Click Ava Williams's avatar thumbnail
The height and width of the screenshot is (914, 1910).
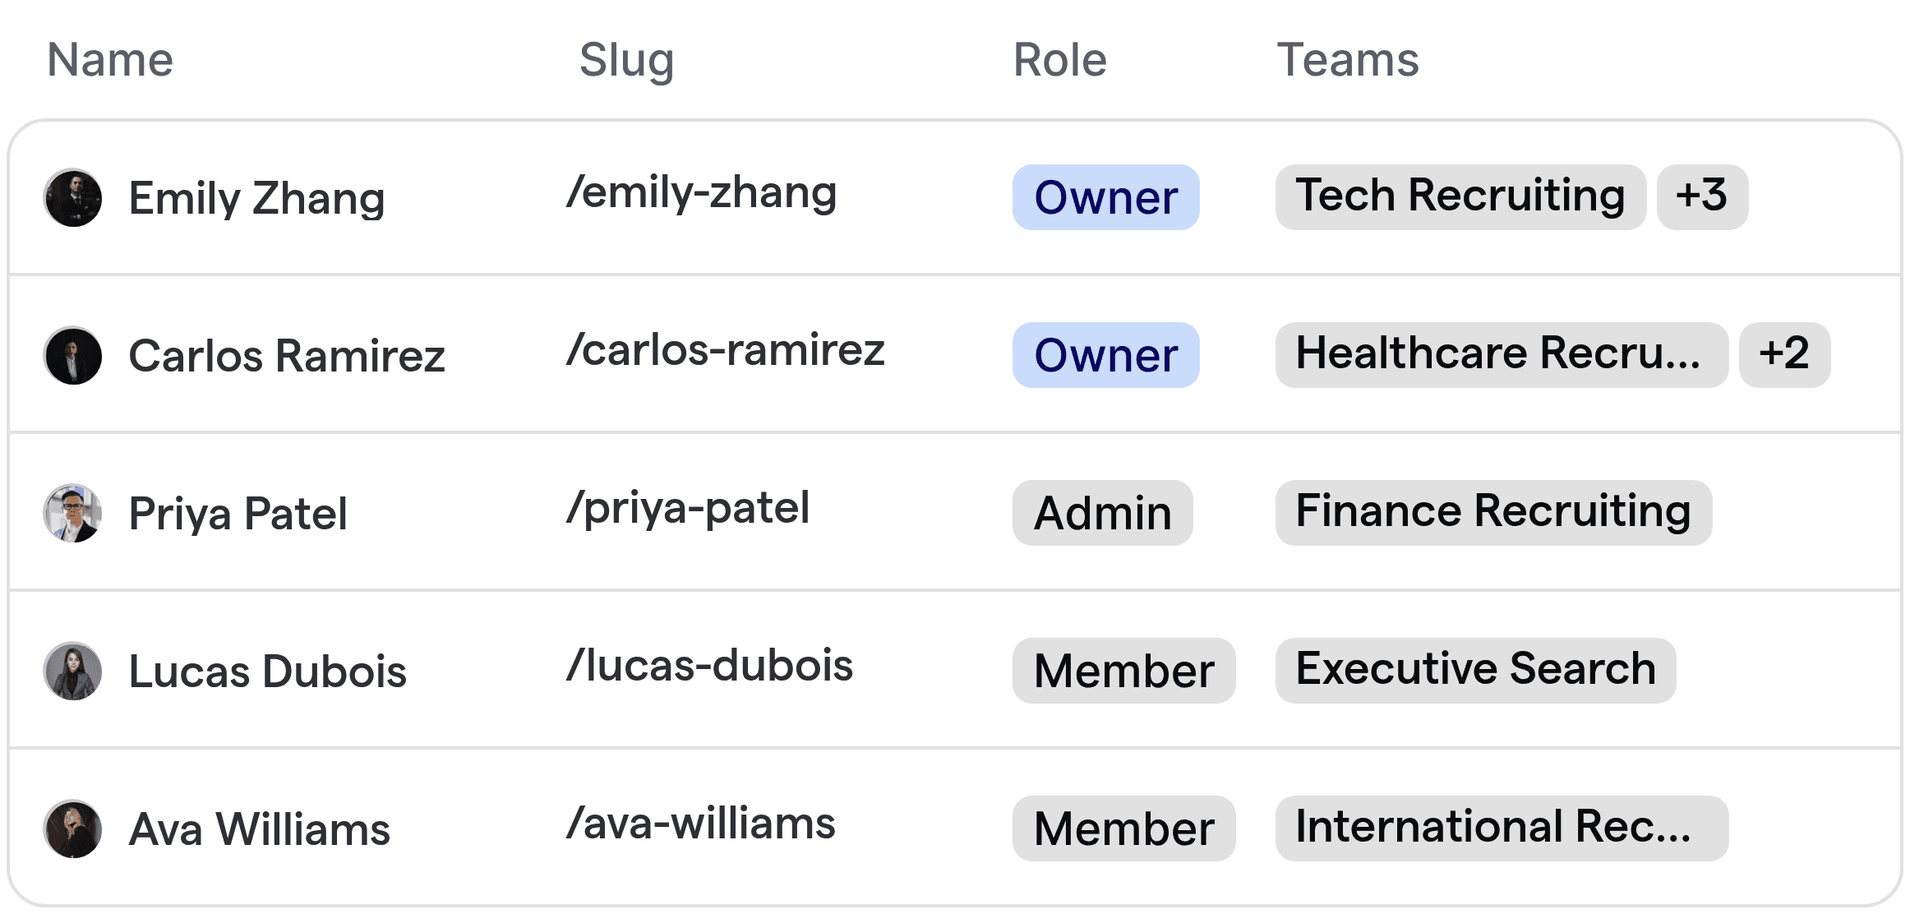coord(73,829)
